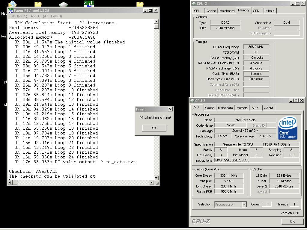Click the Level 2 cache value 2048 KBytes
The image size is (307, 230).
[284, 186]
